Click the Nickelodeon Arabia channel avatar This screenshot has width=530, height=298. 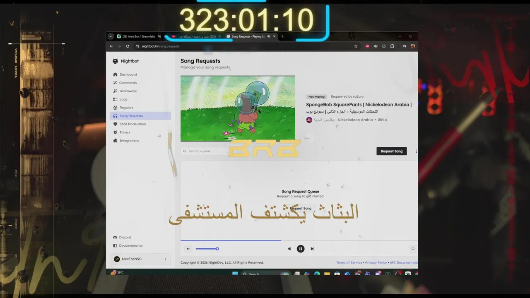(309, 120)
